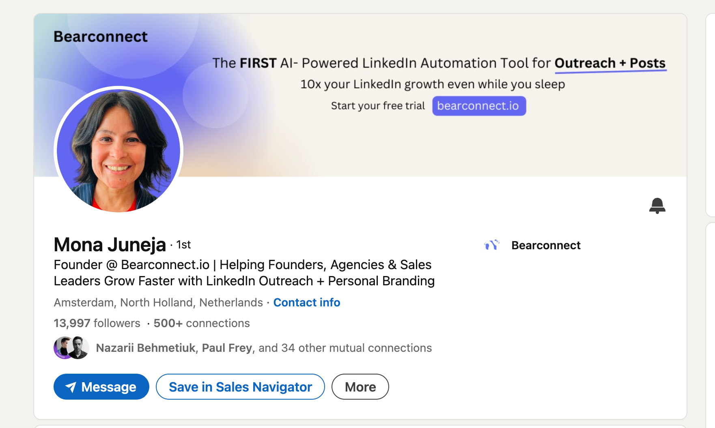Click the Bearconnect company logo icon
715x428 pixels.
(491, 245)
